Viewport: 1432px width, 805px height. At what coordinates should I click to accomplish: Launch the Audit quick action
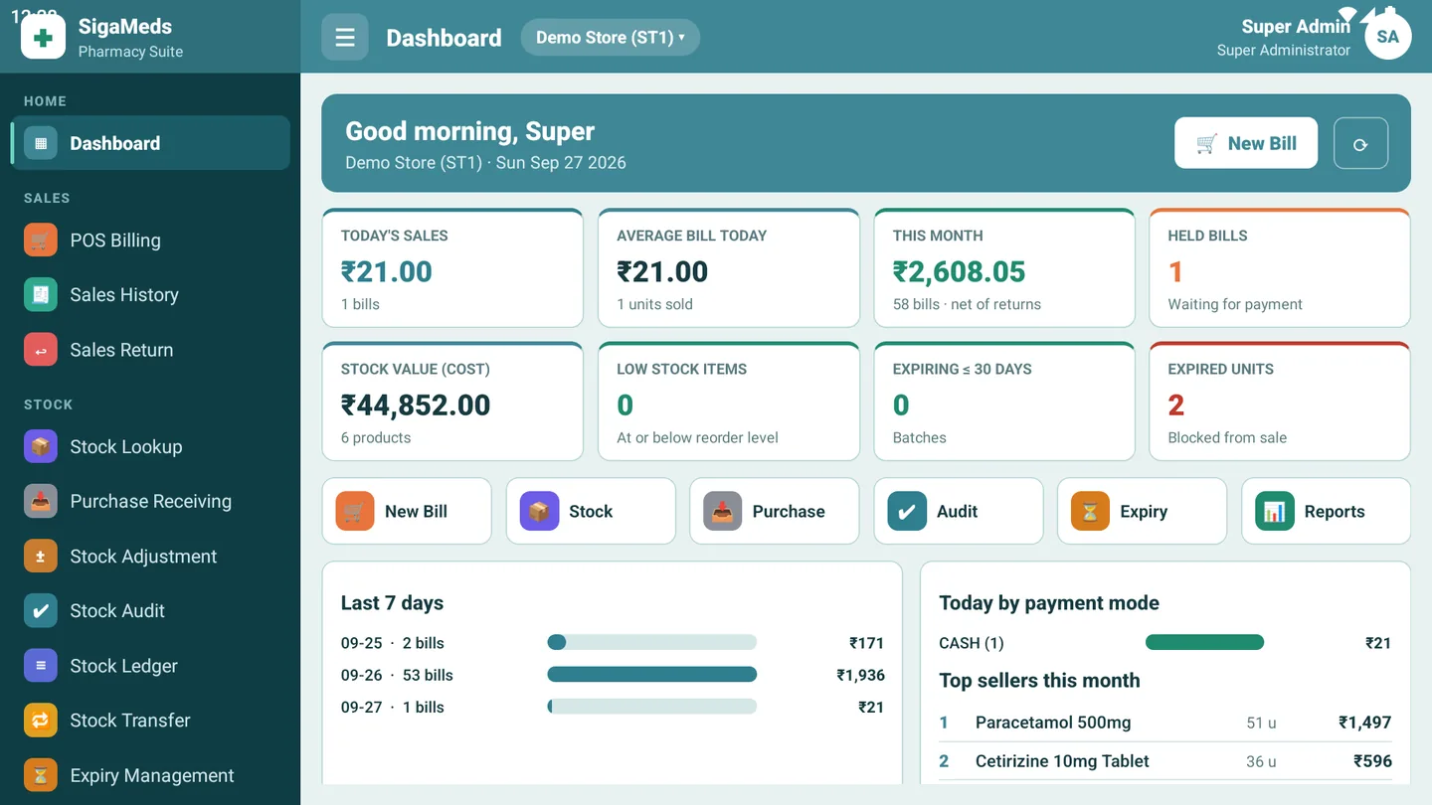coord(959,511)
